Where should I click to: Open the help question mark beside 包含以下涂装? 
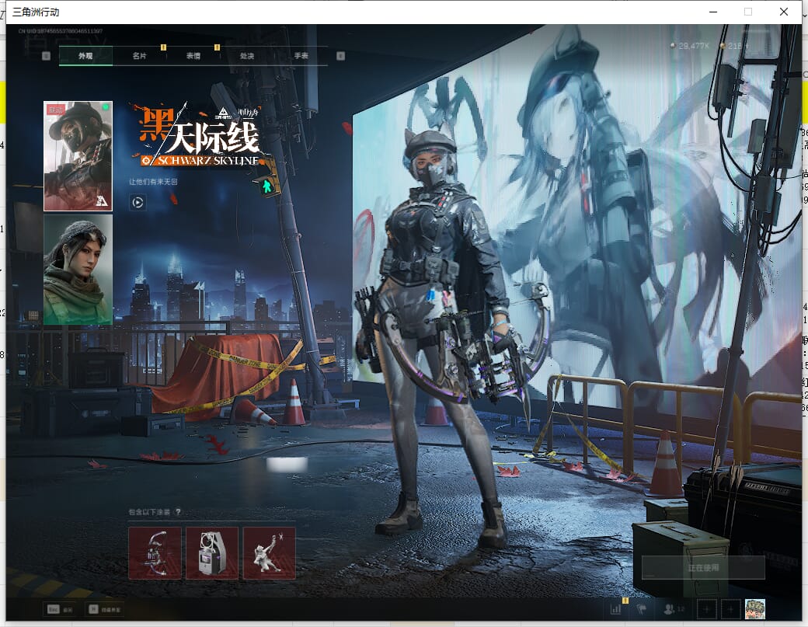[178, 512]
